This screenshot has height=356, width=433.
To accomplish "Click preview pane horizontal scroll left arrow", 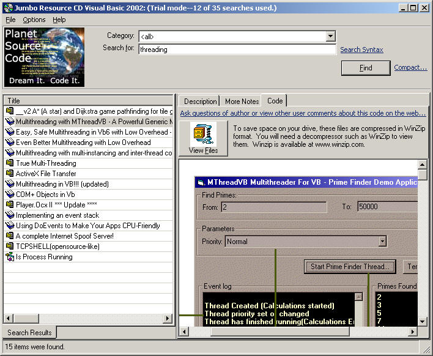I will pyautogui.click(x=184, y=332).
